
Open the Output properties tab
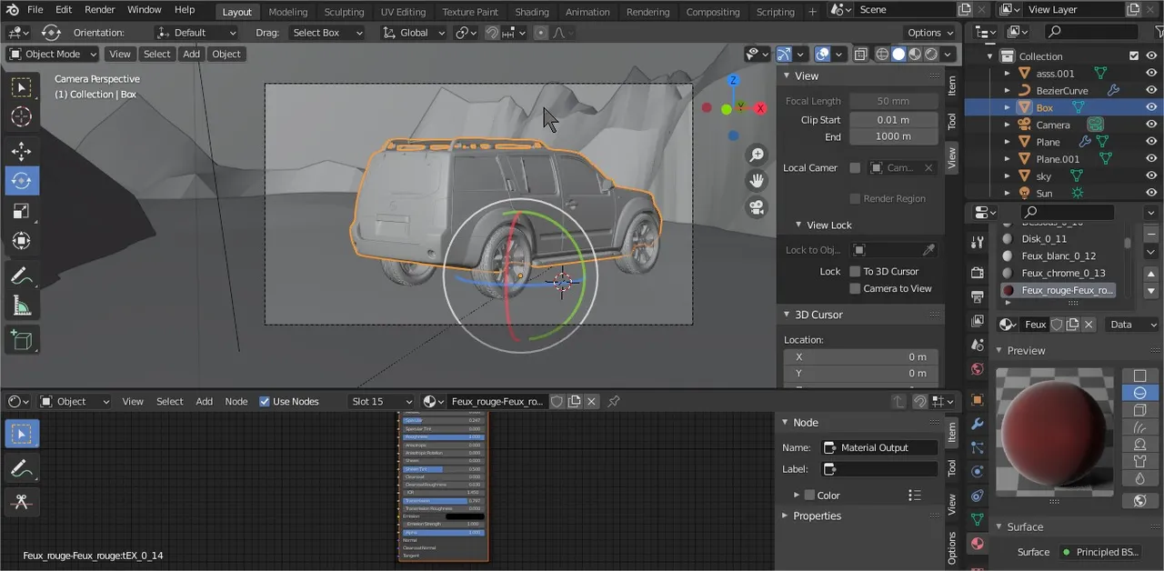point(978,297)
